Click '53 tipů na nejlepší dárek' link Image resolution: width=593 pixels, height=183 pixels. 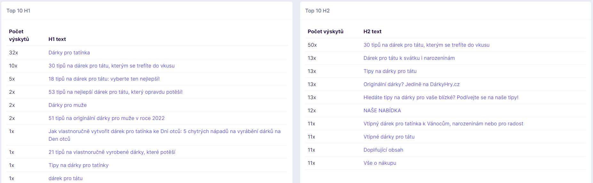point(115,92)
